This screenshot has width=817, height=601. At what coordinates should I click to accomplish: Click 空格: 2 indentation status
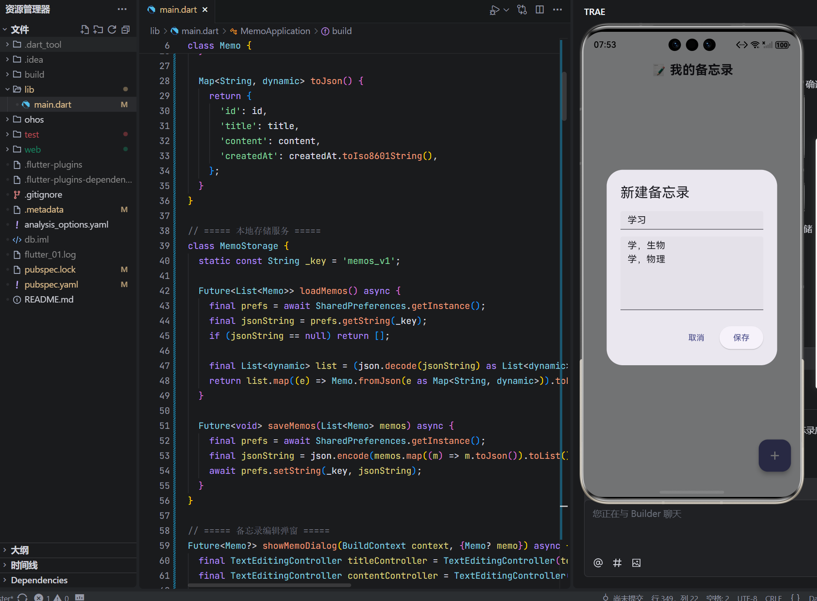(x=717, y=598)
